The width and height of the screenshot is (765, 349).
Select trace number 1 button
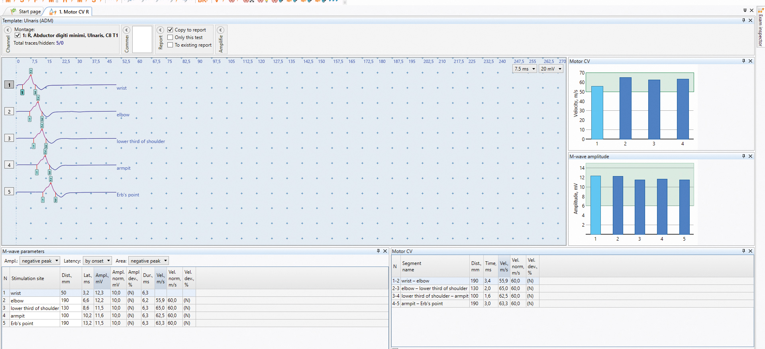[x=9, y=85]
